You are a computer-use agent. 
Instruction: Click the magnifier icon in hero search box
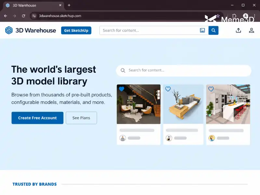[x=123, y=71]
